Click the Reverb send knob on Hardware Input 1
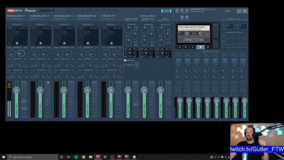Image resolution: width=284 pixels, height=160 pixels. [x=13, y=64]
